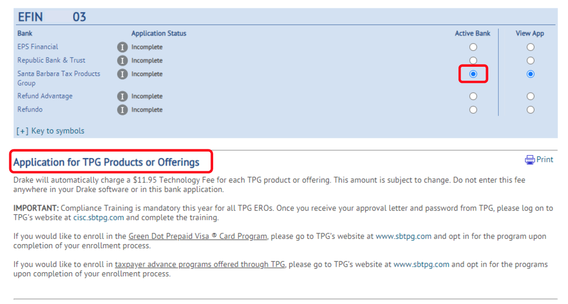Open the Refundo bank link
Screen dimensions: 568x304
(x=30, y=109)
